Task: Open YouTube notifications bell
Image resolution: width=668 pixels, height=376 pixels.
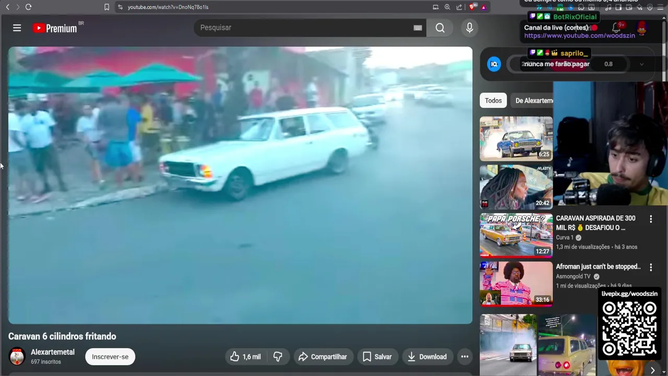Action: 617,28
